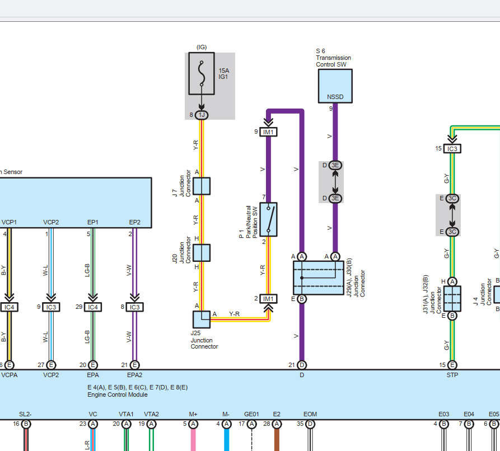Click the 15A IG1 fuse symbol
500x451 pixels.
pyautogui.click(x=202, y=74)
